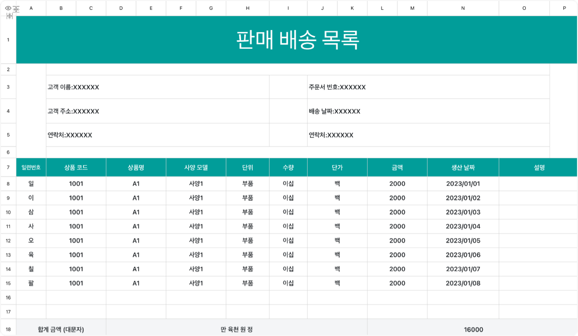578x336 pixels.
Task: Click serial number cell 삼
Action: [x=31, y=212]
